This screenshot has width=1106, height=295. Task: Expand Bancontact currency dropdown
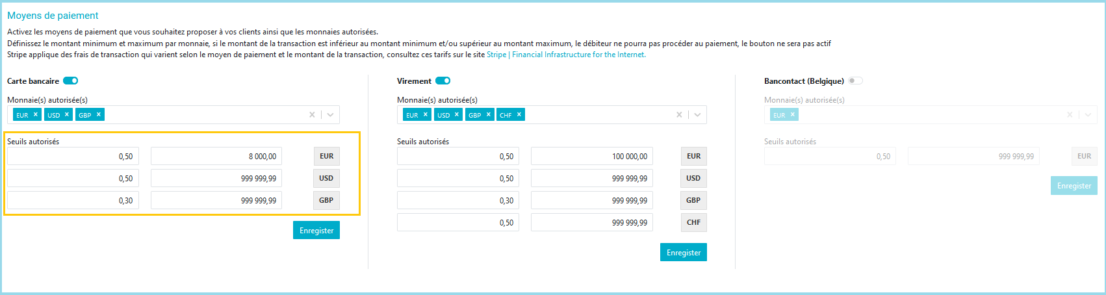point(1088,115)
